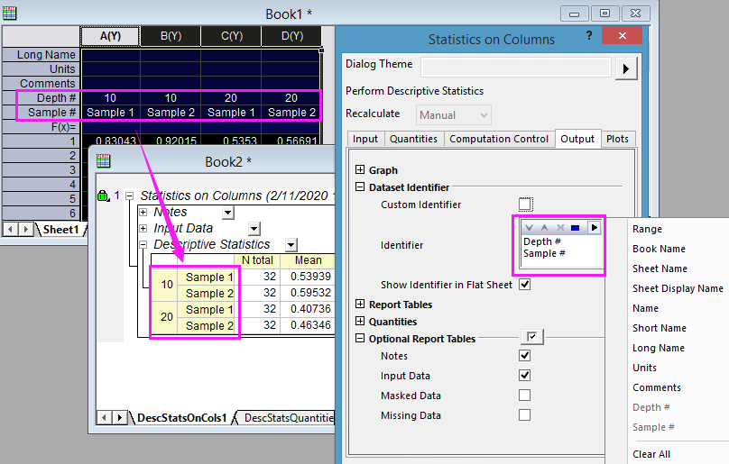Open the Recalculate Manual dropdown
Viewport: 729px width, 464px height.
pyautogui.click(x=453, y=115)
